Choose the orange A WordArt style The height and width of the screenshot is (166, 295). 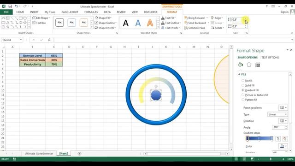coord(150,23)
